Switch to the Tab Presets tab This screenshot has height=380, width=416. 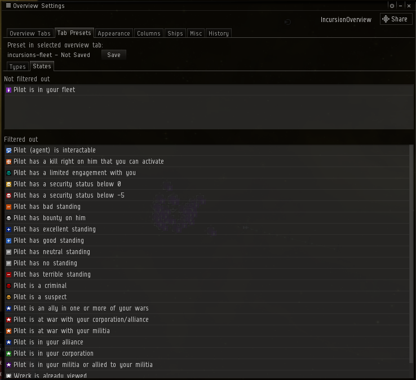tap(74, 33)
